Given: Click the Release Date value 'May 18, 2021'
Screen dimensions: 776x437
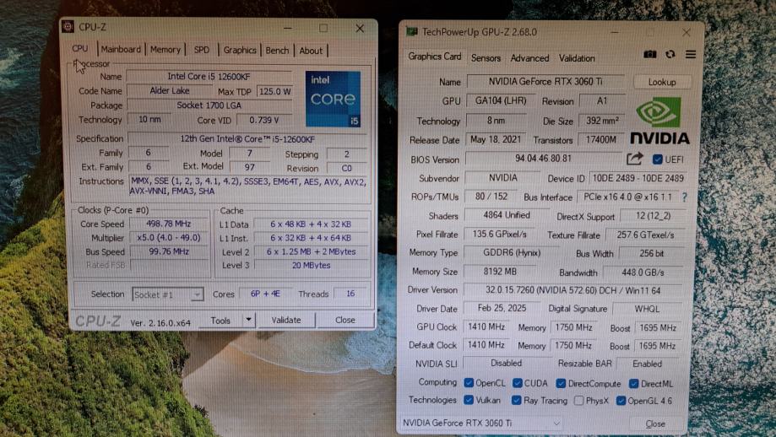Looking at the screenshot, I should [x=496, y=139].
